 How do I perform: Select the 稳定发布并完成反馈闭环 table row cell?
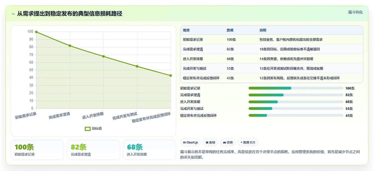[202, 78]
